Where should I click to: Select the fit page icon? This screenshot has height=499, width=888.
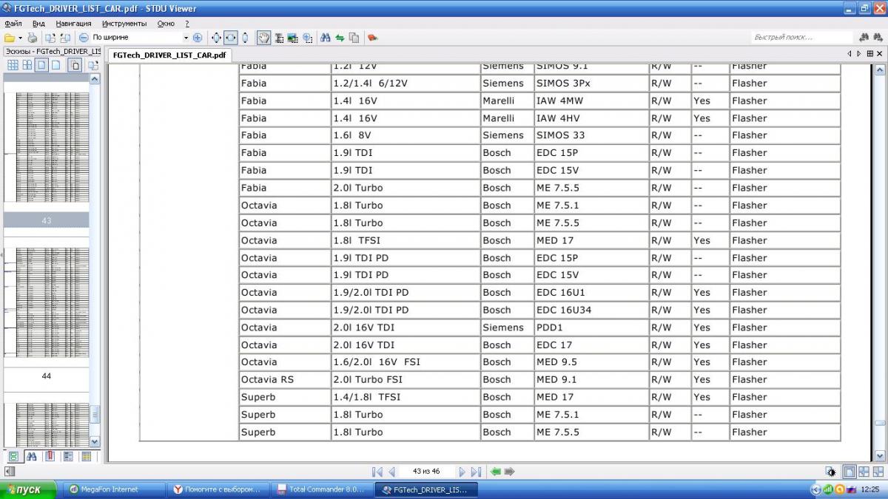(x=216, y=37)
